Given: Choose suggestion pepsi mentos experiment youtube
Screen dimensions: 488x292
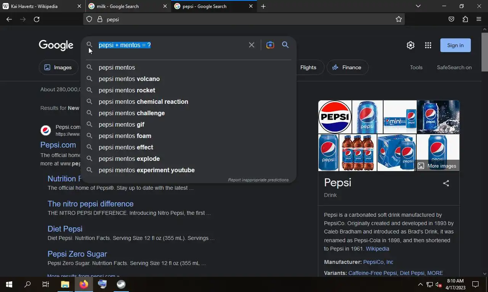Looking at the screenshot, I should click(x=189, y=170).
